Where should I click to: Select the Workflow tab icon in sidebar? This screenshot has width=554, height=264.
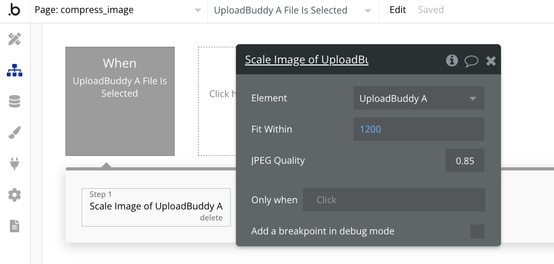pos(15,70)
